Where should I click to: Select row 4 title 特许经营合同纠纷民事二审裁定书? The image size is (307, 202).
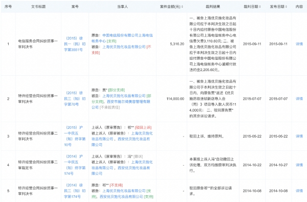click(x=38, y=165)
